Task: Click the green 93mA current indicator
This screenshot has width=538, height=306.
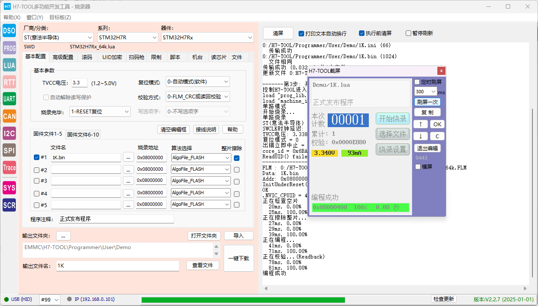Action: [x=354, y=153]
